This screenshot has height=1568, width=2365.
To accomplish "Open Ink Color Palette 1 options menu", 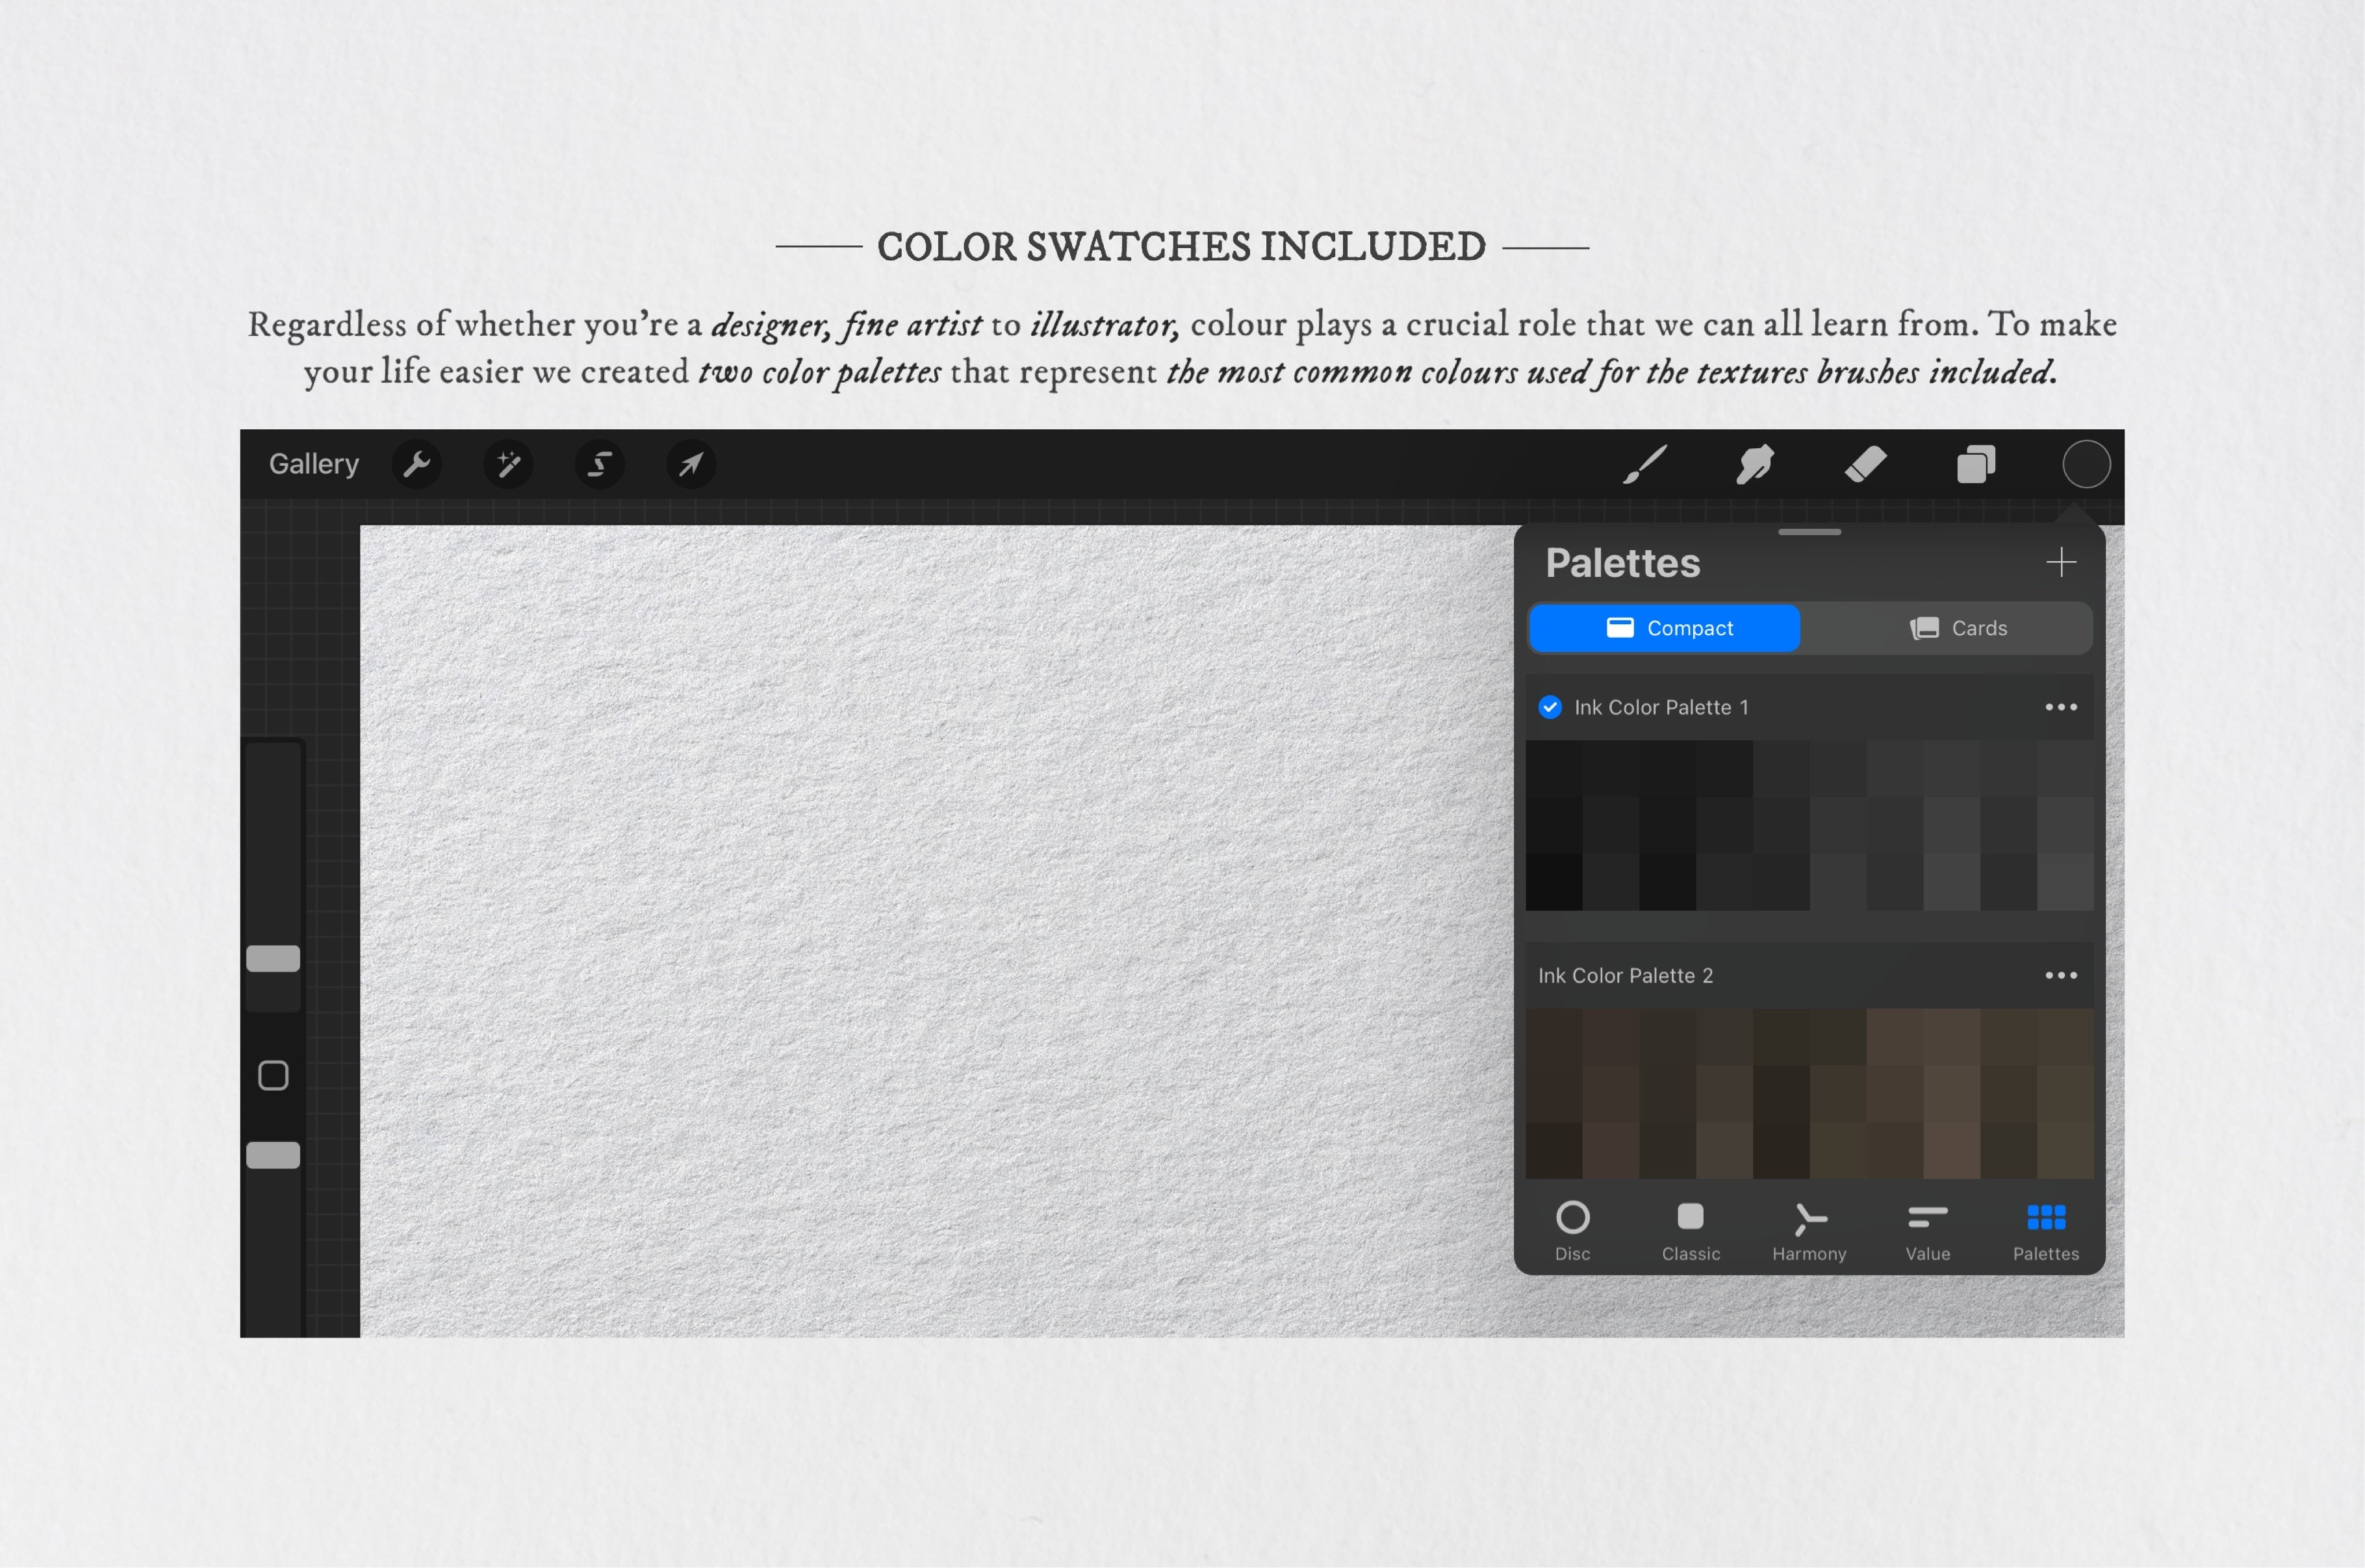I will click(2061, 707).
